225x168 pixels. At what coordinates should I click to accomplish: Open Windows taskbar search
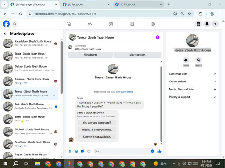tap(16, 164)
